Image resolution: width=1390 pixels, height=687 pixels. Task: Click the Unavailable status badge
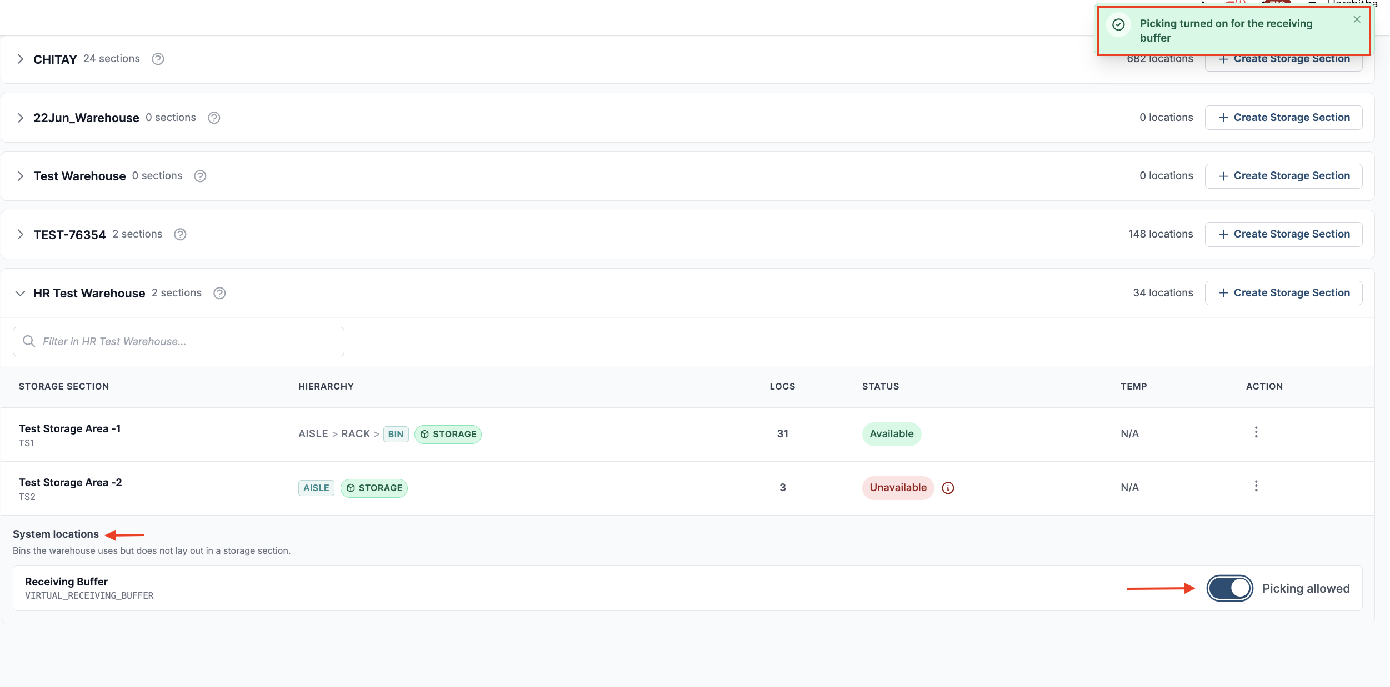898,488
